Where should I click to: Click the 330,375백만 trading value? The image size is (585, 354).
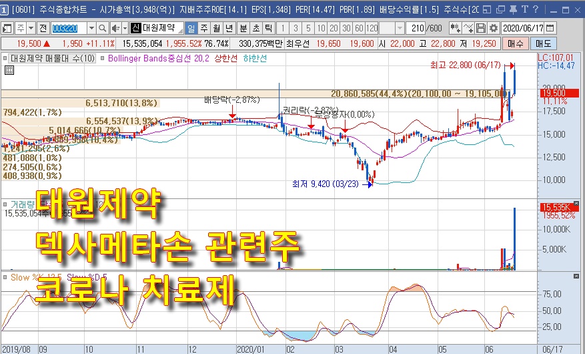(x=260, y=43)
